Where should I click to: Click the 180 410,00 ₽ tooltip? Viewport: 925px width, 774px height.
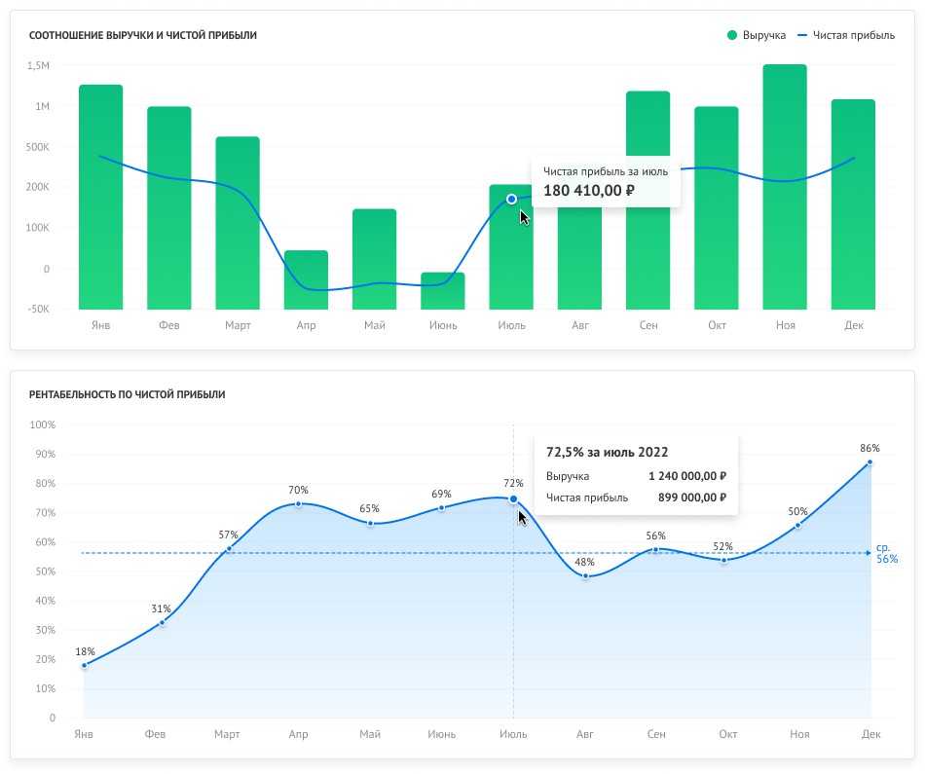pyautogui.click(x=605, y=181)
